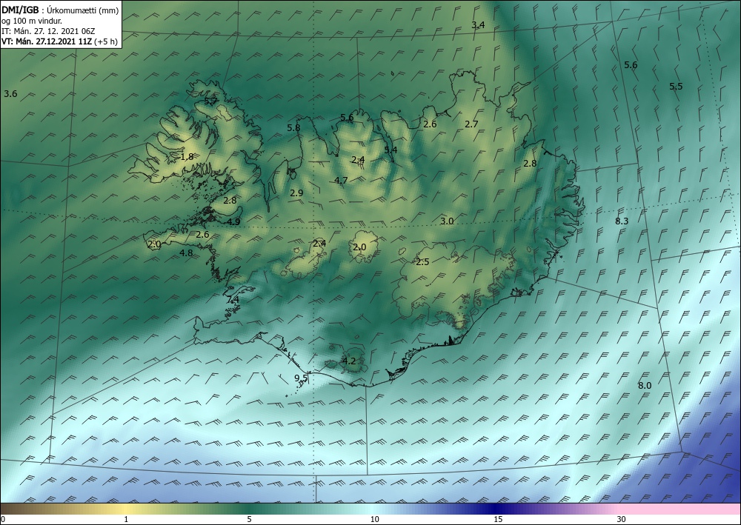Click the legend label 30

pos(622,520)
